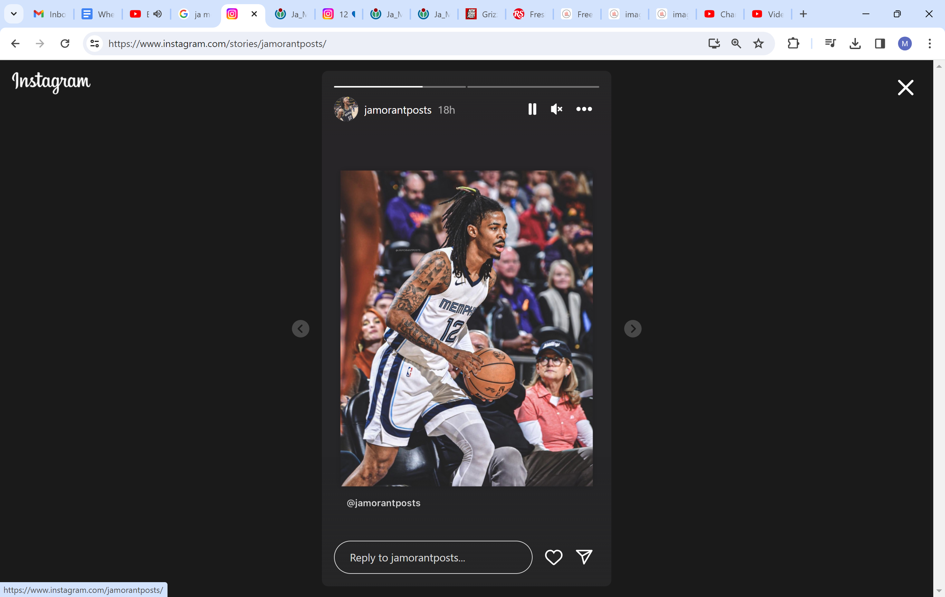Pause the Instagram story playback
The height and width of the screenshot is (597, 945).
coord(532,109)
